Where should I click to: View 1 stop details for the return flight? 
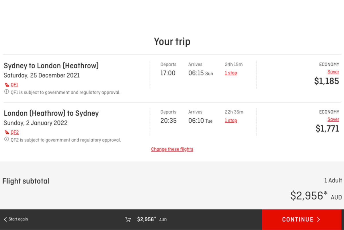[231, 120]
